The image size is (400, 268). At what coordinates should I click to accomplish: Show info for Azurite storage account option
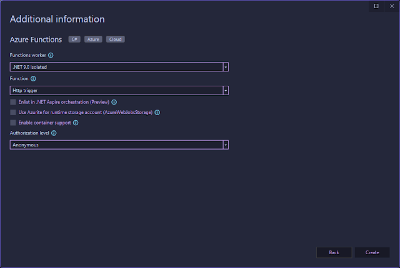pyautogui.click(x=157, y=113)
